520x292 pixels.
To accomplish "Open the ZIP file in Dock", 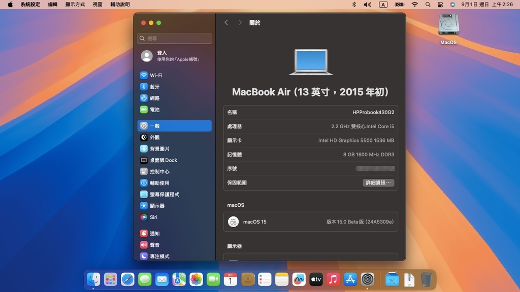I will [409, 279].
